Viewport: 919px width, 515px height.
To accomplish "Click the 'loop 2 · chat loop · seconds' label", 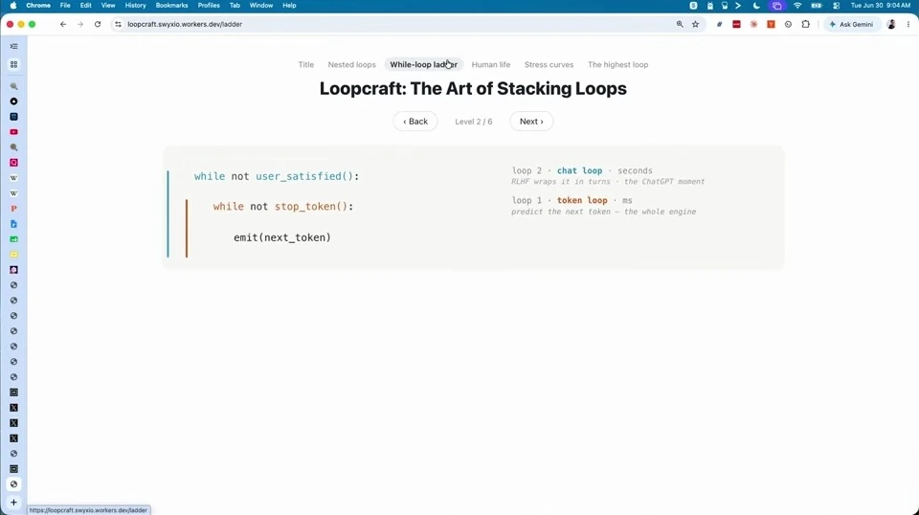I will point(582,170).
